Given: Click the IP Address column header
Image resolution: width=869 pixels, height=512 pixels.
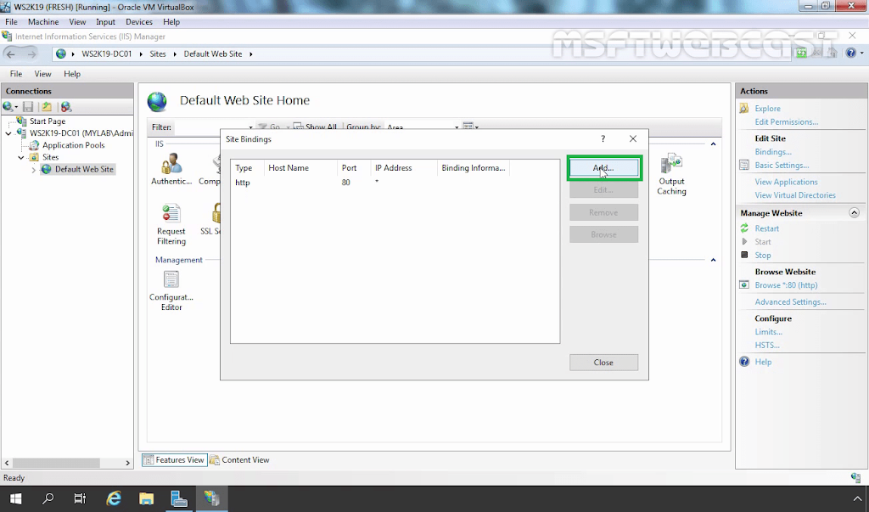Looking at the screenshot, I should [x=403, y=167].
